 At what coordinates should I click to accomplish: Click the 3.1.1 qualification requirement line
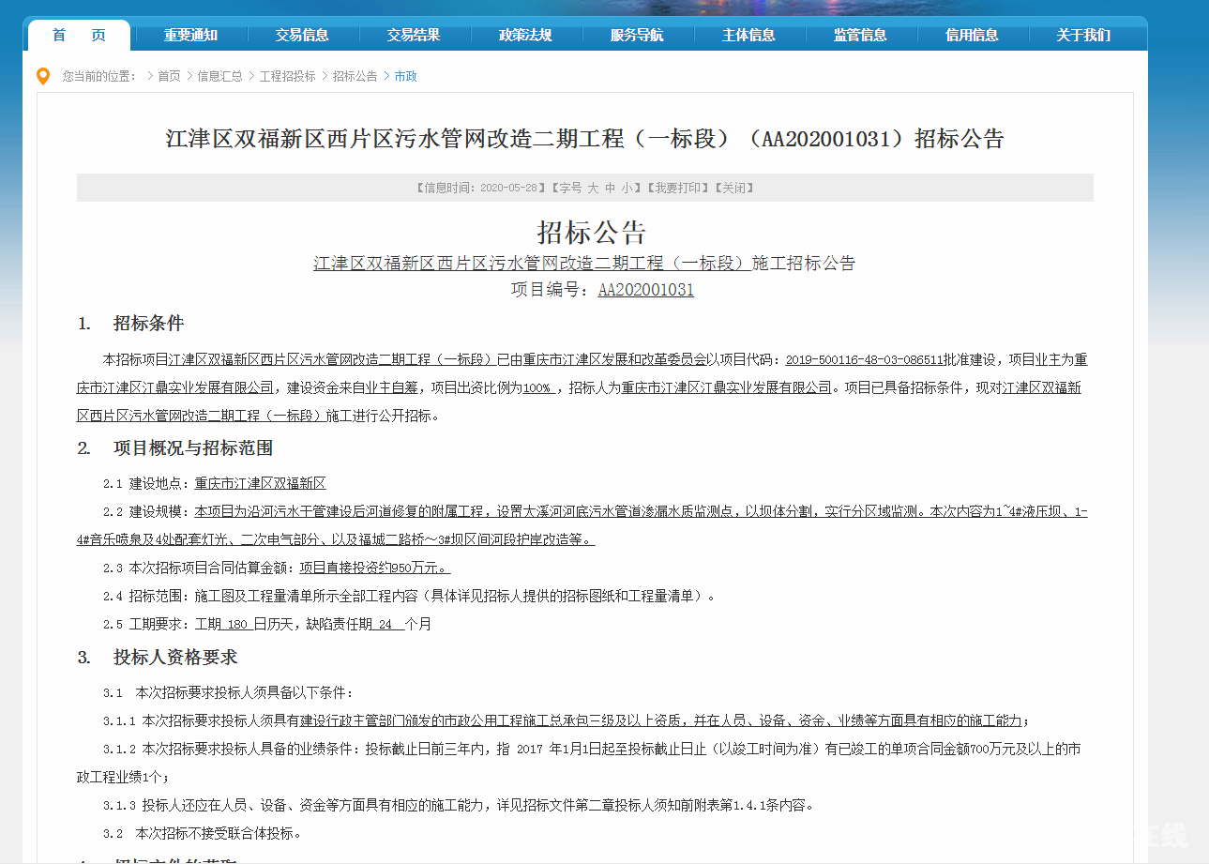567,720
